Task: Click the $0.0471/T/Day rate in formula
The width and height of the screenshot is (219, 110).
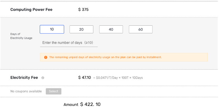Action: [x=108, y=78]
